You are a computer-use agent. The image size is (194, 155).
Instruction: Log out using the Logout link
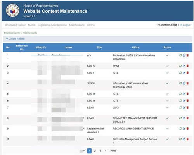185,25
